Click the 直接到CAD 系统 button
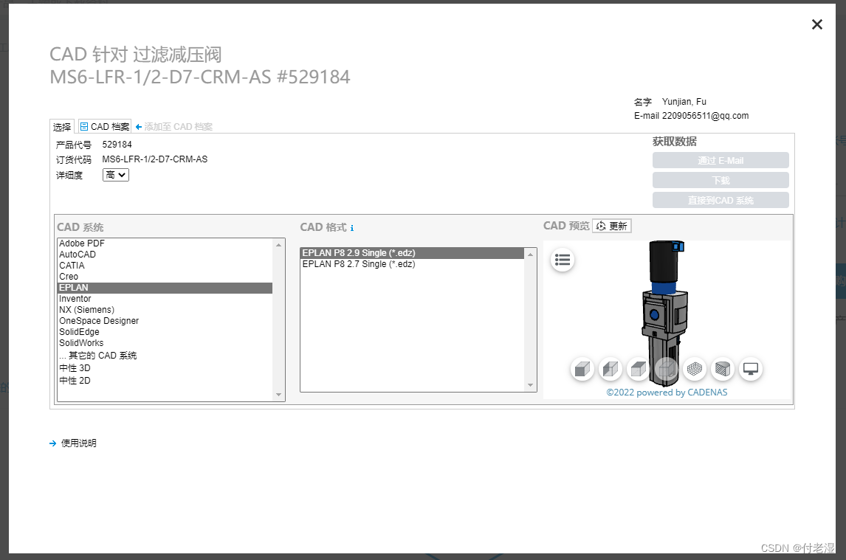Image resolution: width=846 pixels, height=560 pixels. pos(721,199)
